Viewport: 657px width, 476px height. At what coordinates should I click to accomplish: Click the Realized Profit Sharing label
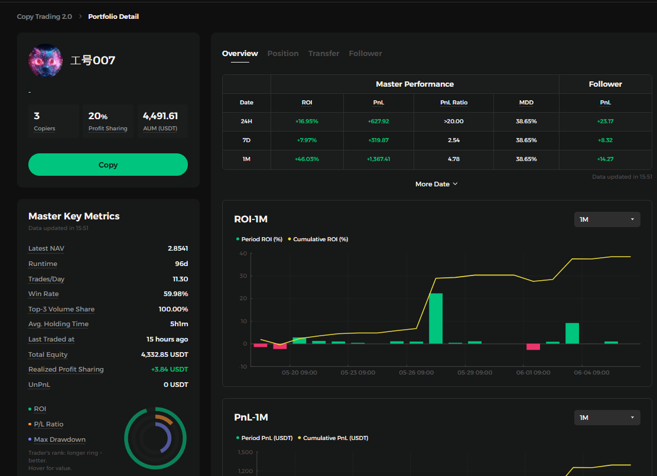pyautogui.click(x=66, y=369)
